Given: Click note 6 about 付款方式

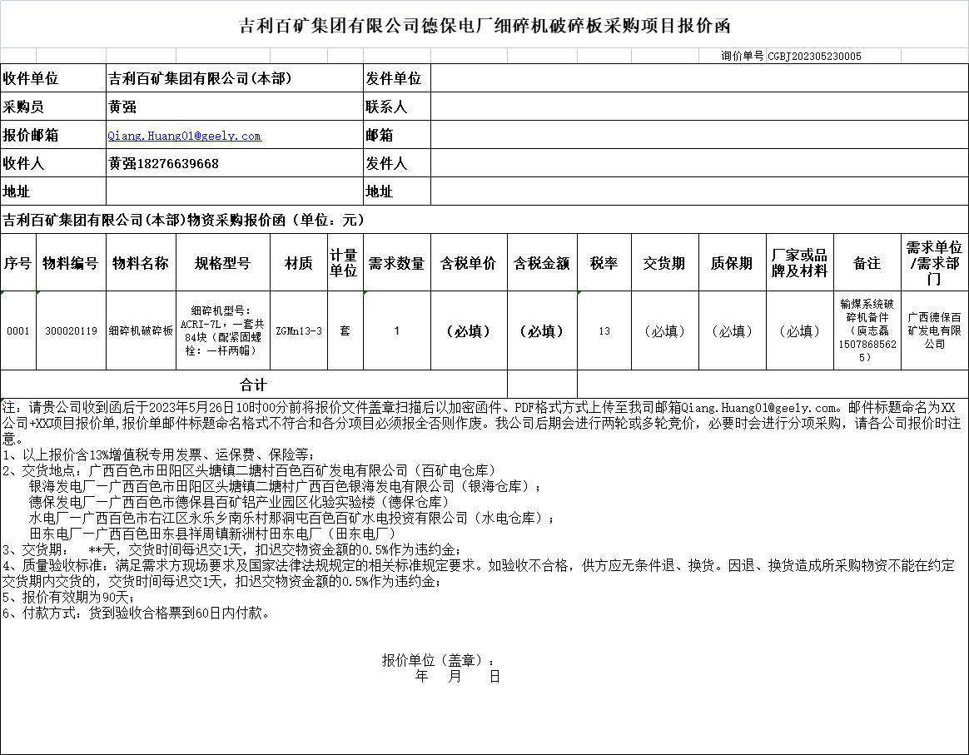Looking at the screenshot, I should [x=137, y=613].
